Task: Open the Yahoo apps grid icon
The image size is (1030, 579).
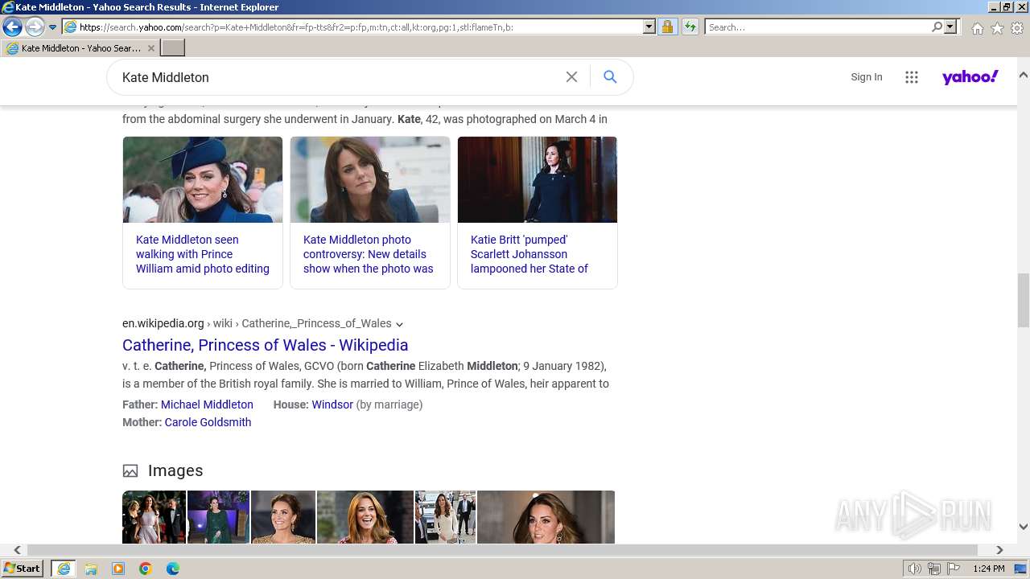Action: 912,77
